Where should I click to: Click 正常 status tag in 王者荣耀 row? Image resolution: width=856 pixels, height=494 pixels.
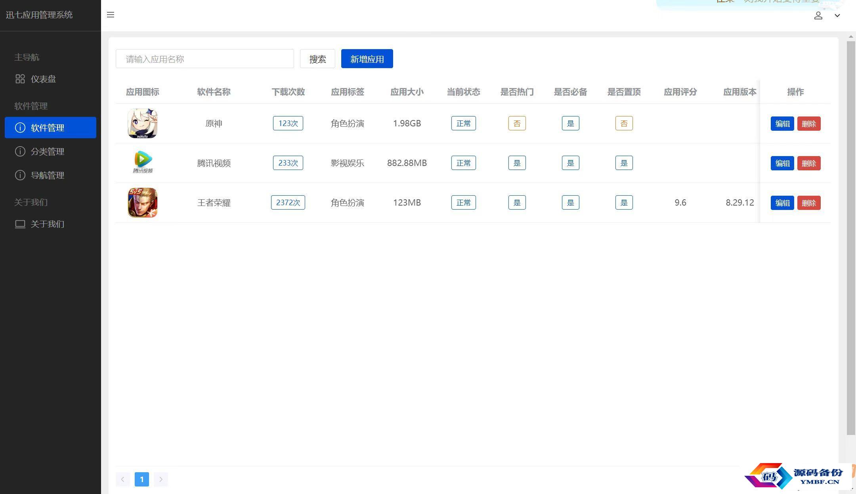point(464,202)
